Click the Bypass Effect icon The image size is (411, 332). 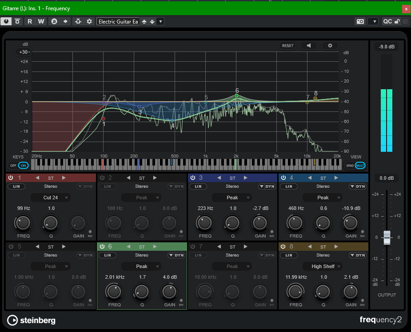pos(17,21)
